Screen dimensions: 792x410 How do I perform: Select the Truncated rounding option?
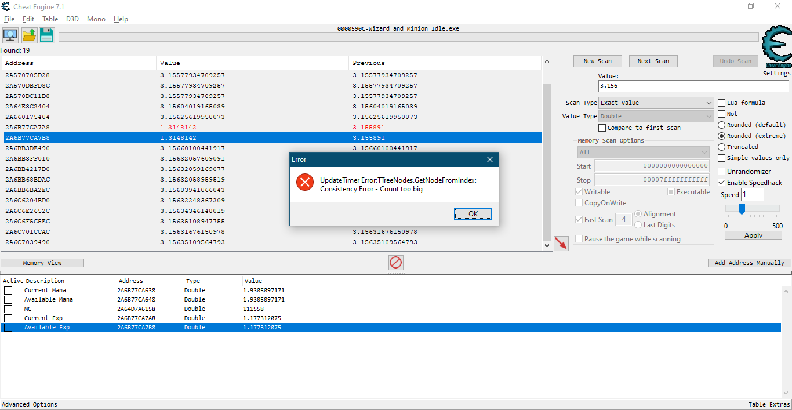[x=721, y=147]
